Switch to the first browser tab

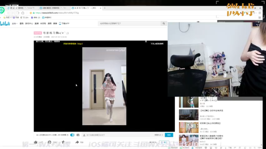tap(21, 8)
